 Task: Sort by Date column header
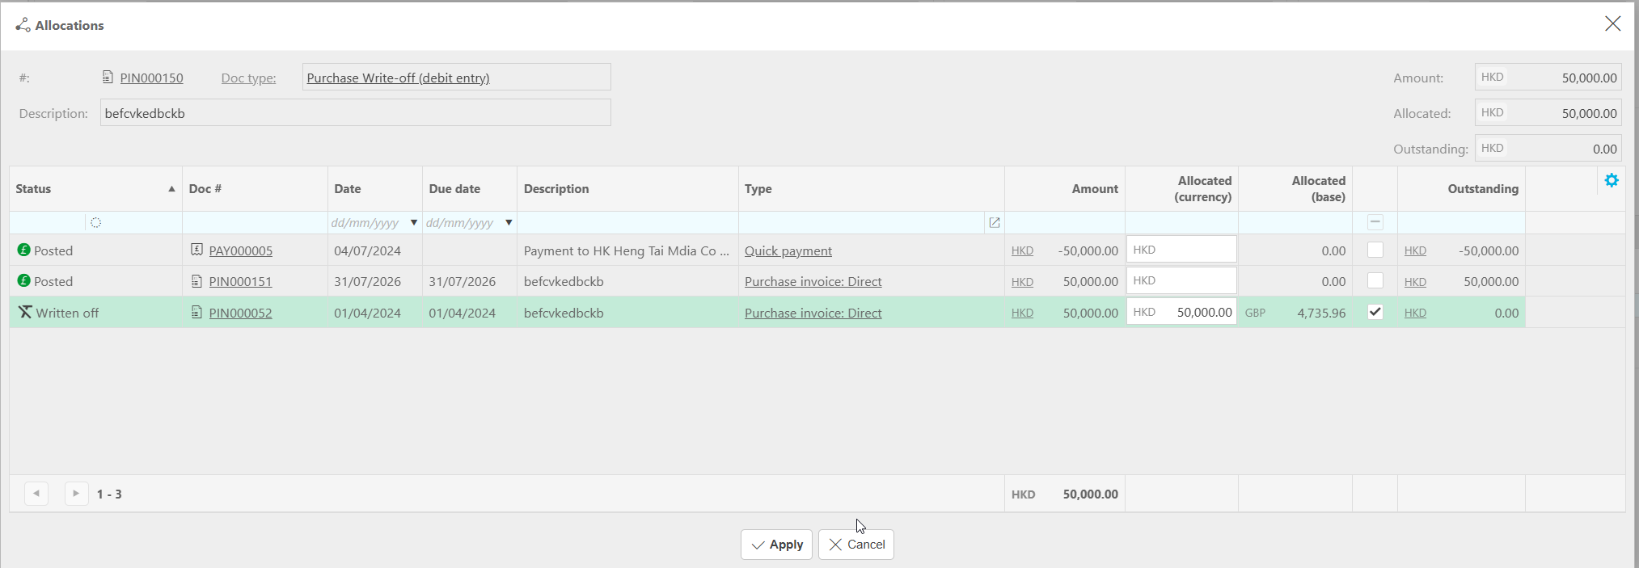[375, 188]
